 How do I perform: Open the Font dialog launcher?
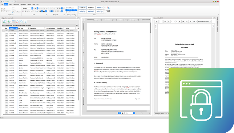pyautogui.click(x=47, y=15)
